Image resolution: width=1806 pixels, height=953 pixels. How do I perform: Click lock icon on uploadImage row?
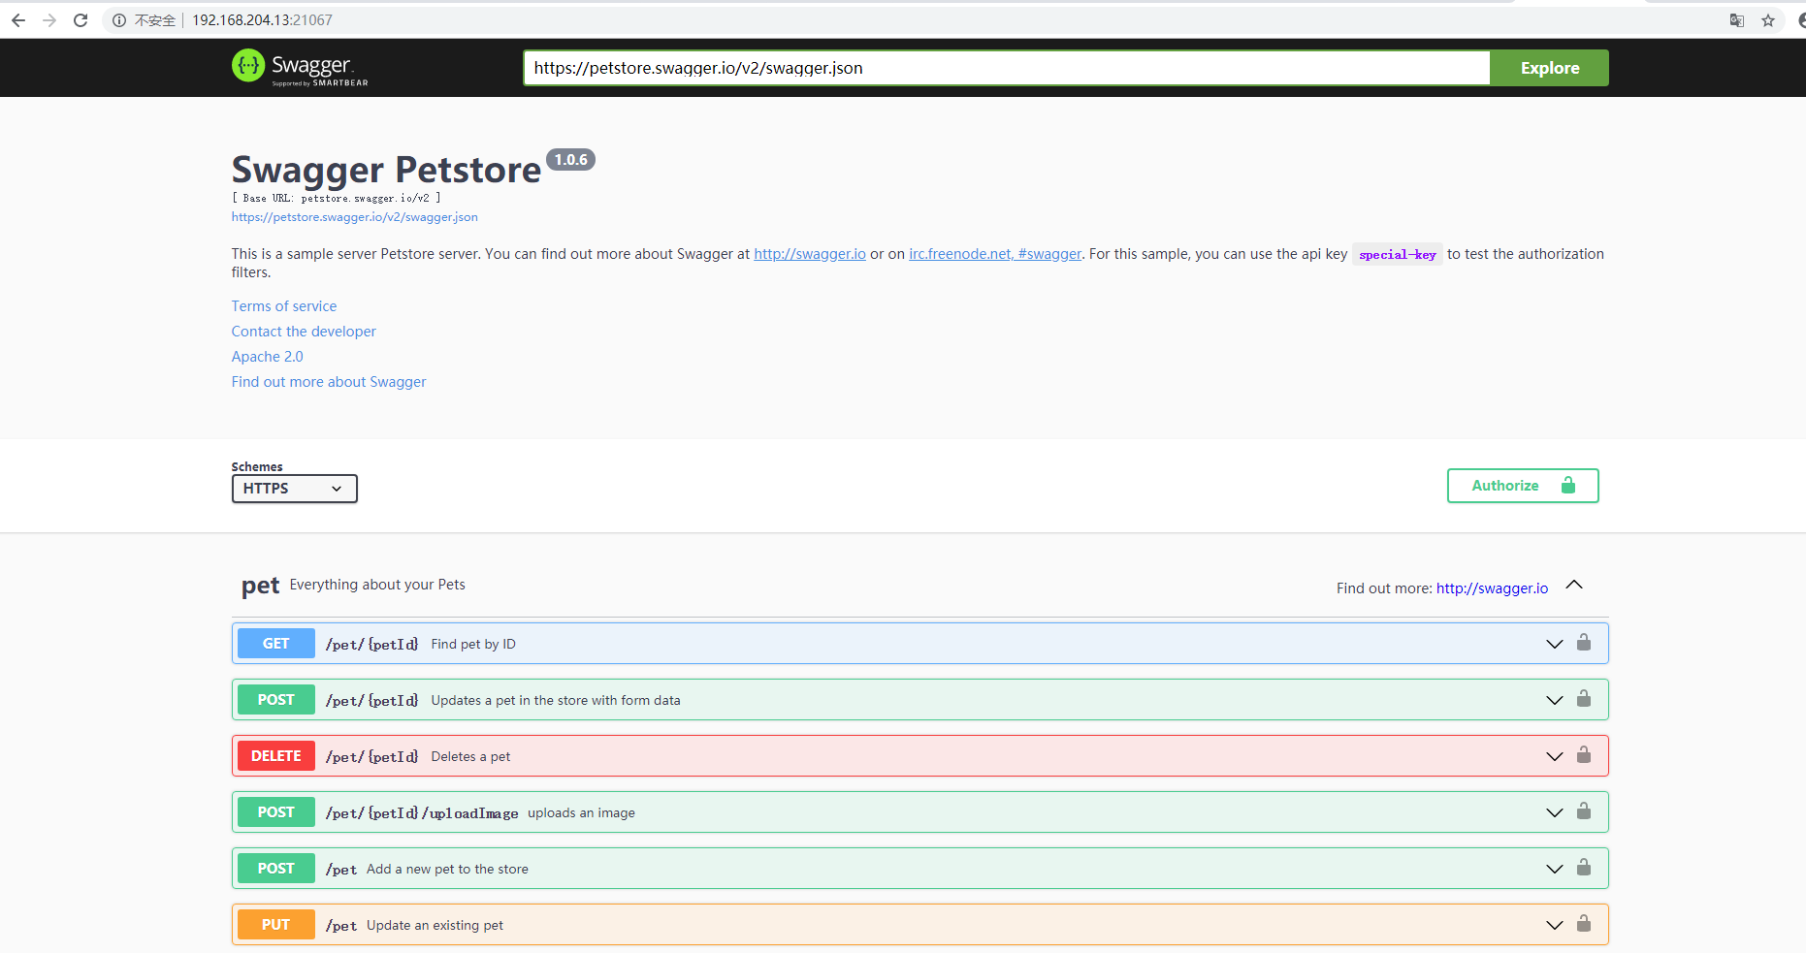[x=1584, y=810]
